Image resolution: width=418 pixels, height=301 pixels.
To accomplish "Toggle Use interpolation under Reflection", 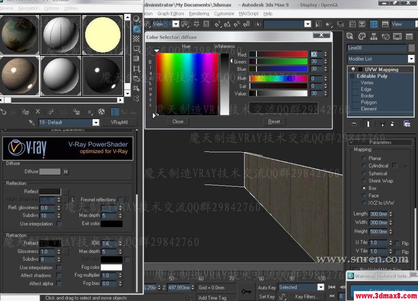I will tap(59, 224).
